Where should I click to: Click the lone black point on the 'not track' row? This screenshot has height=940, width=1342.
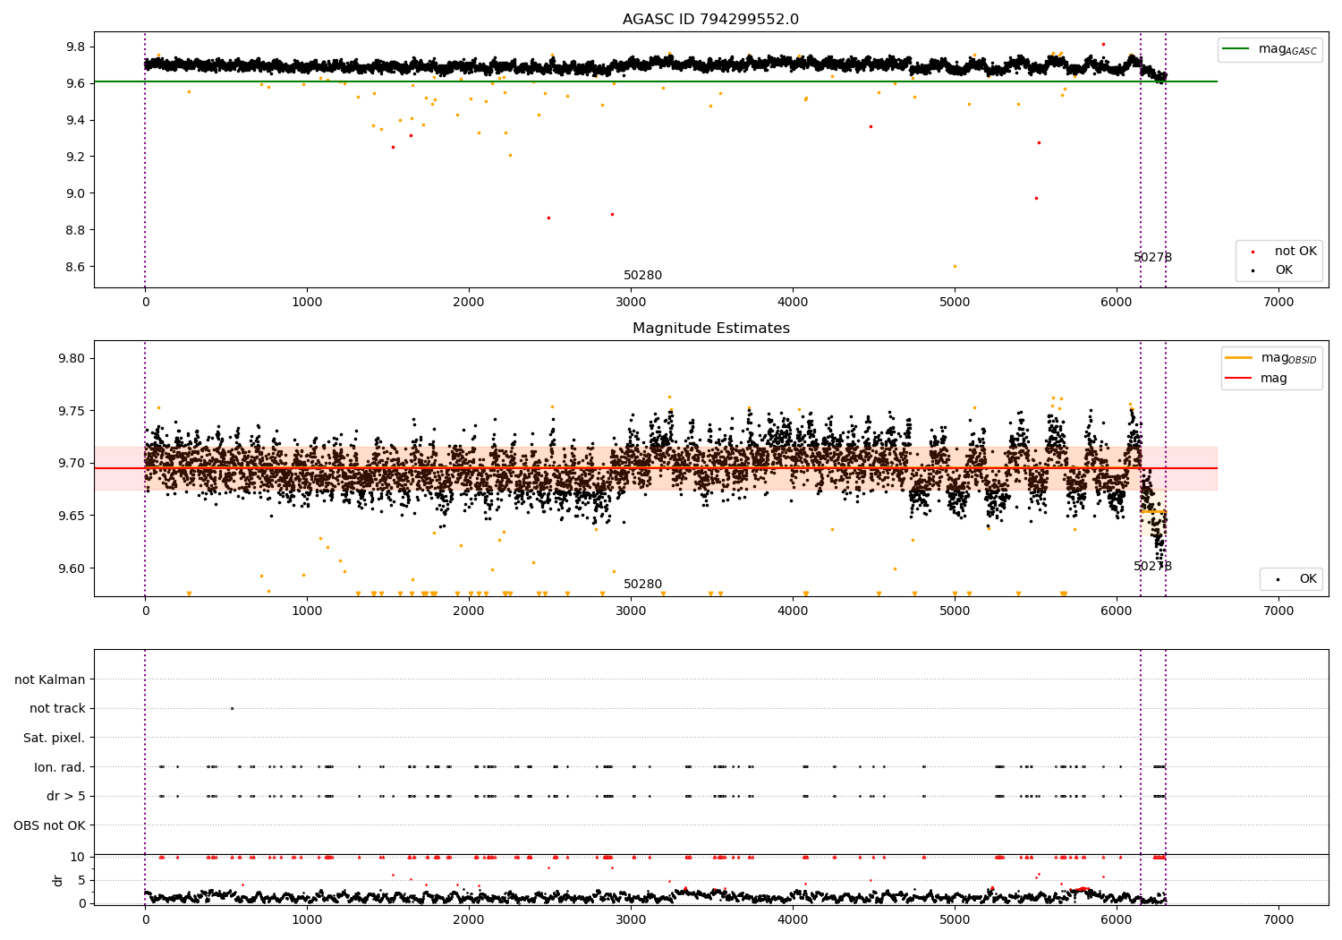click(x=232, y=708)
